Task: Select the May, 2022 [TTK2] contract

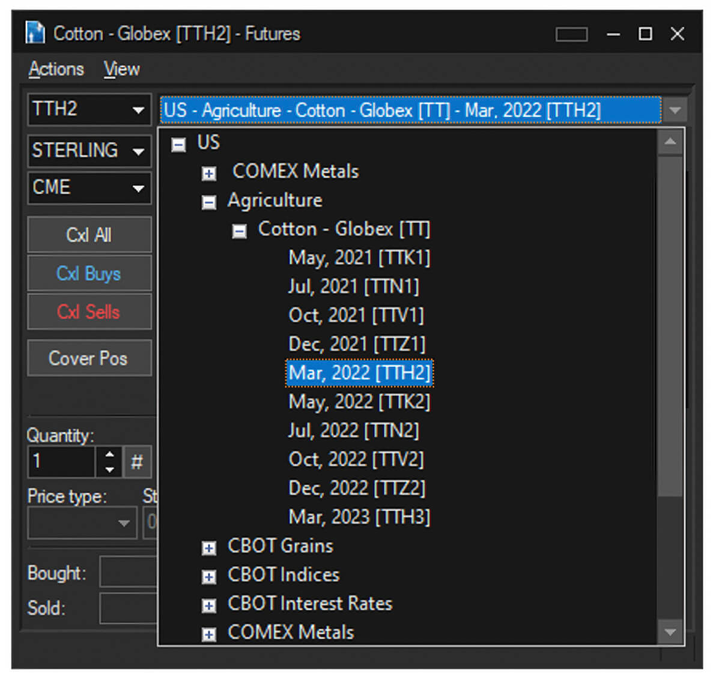Action: click(359, 402)
